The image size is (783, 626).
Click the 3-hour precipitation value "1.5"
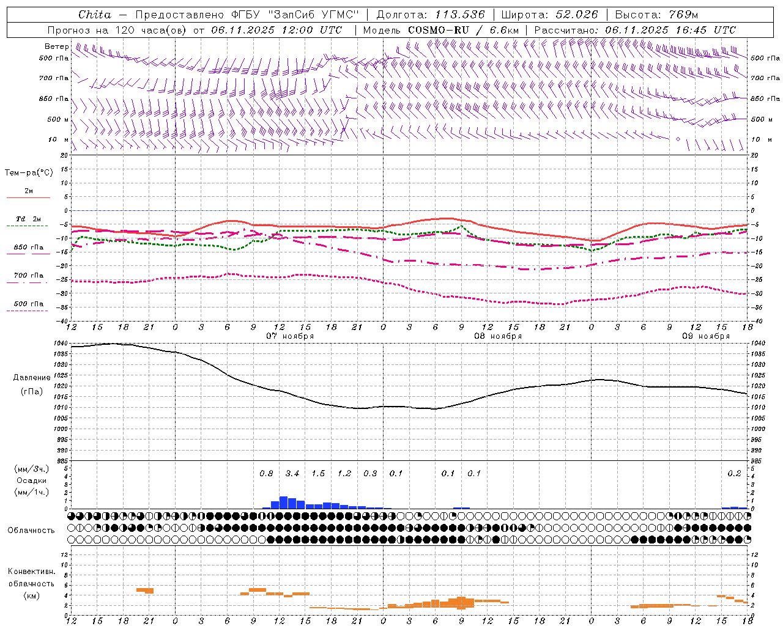coord(318,474)
